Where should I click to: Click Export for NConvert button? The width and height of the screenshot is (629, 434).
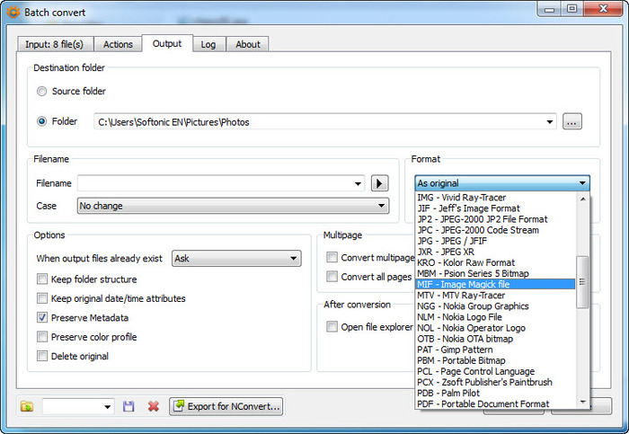tap(226, 406)
